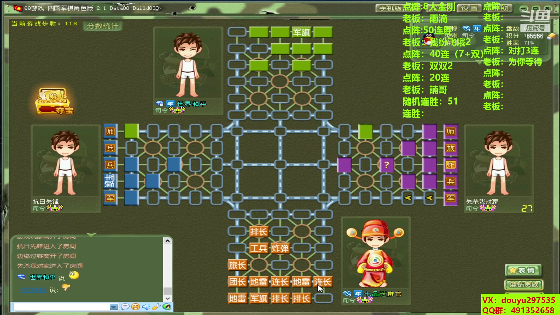Click the chat bubble quick-phrase icon

point(125,307)
